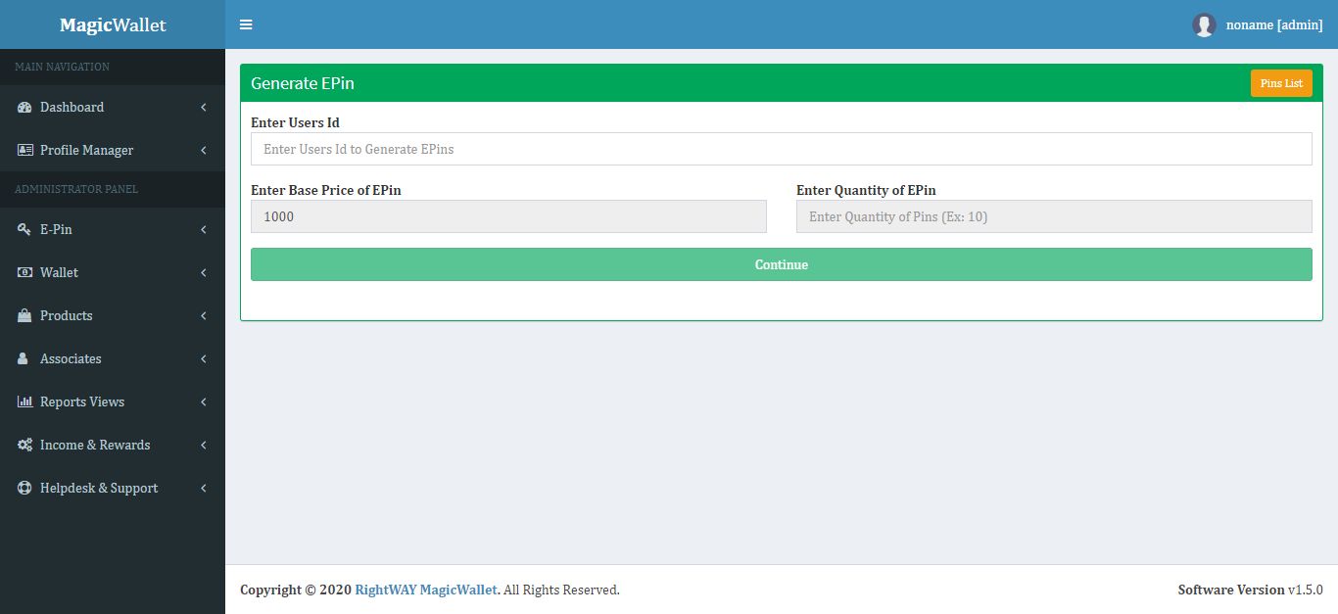Click the Base Price of EPin field
Image resolution: width=1338 pixels, height=614 pixels.
tap(508, 216)
